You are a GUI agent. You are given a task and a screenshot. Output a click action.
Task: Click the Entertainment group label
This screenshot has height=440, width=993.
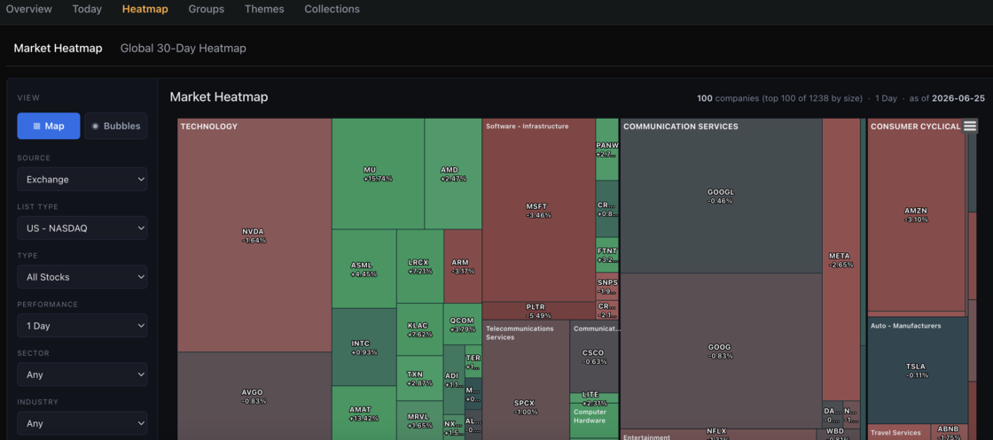[646, 436]
